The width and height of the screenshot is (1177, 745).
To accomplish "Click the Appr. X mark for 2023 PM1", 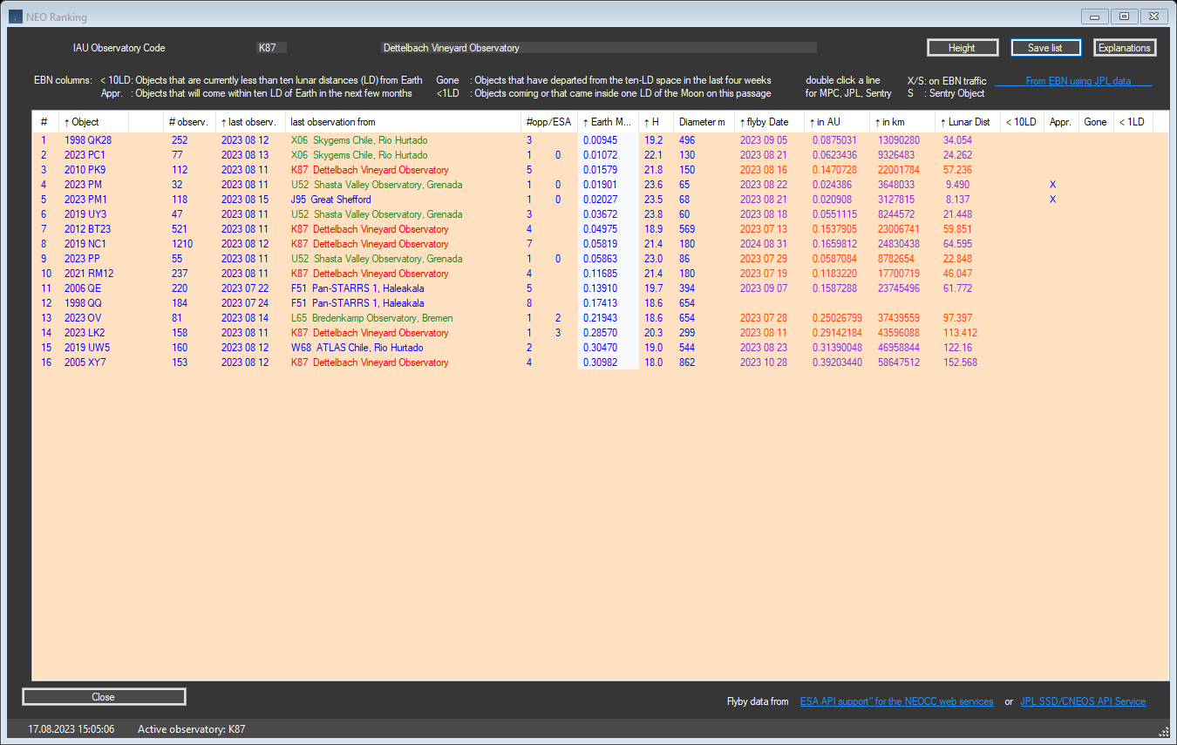I will pyautogui.click(x=1052, y=200).
